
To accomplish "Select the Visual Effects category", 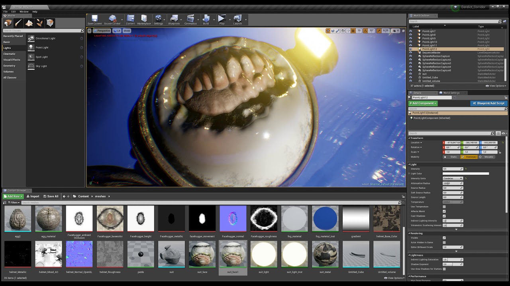I will click(x=12, y=60).
